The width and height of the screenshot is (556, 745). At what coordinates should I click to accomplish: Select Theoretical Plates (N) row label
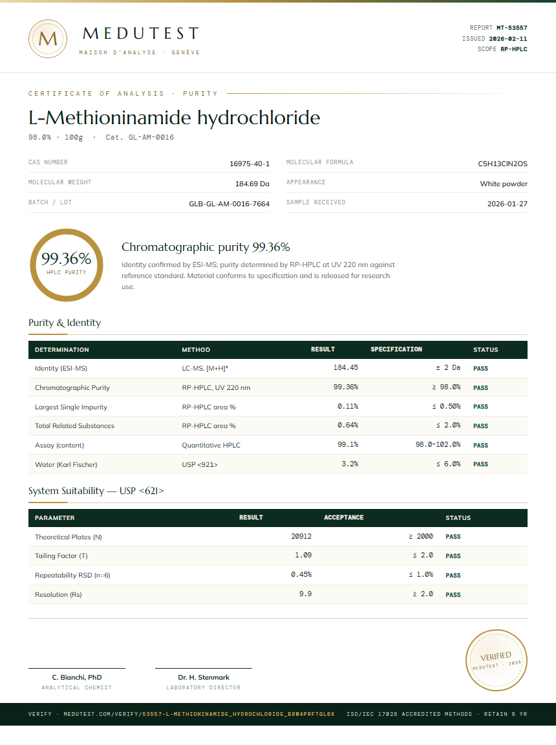[69, 537]
